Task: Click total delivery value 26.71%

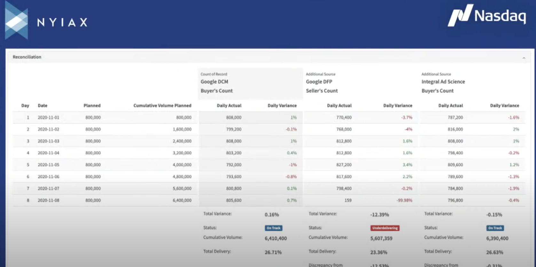Action: (x=273, y=252)
